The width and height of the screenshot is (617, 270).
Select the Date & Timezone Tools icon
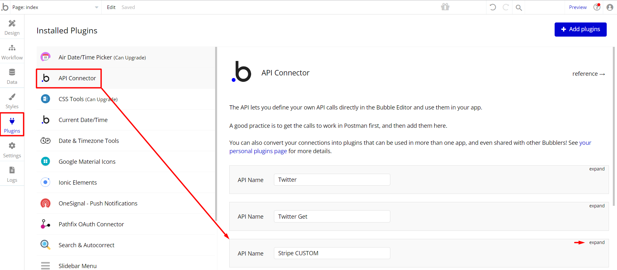coord(45,141)
